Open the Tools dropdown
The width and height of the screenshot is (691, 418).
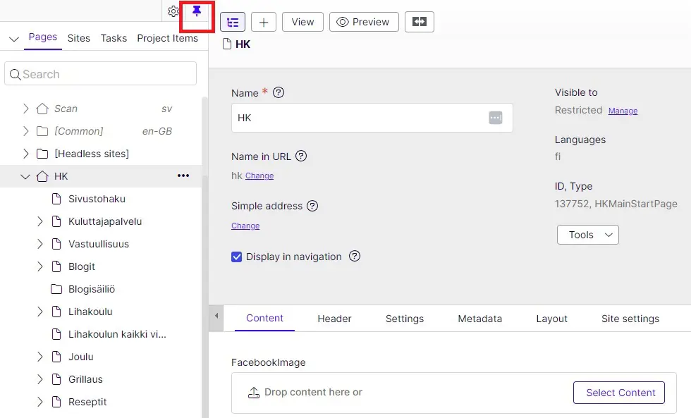pyautogui.click(x=587, y=235)
